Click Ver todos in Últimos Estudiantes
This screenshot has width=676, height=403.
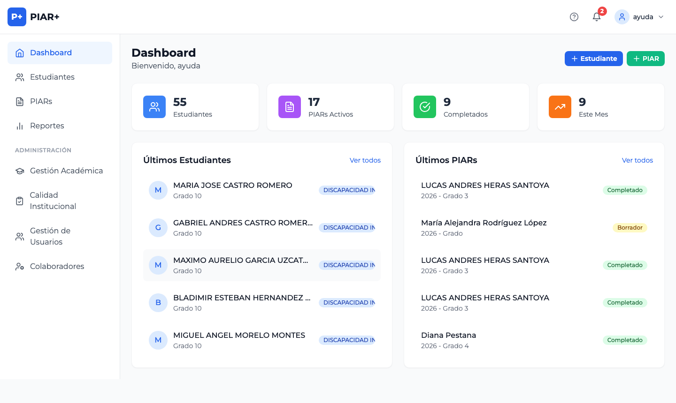(365, 160)
